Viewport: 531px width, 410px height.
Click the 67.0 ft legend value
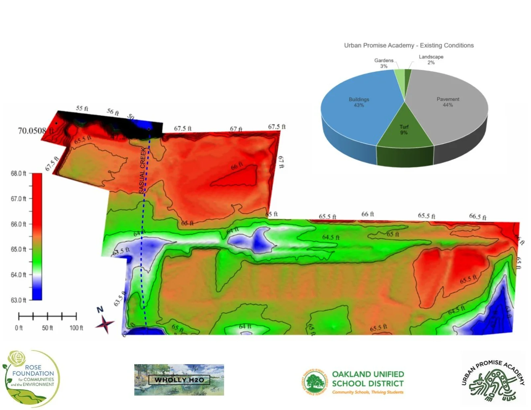[19, 199]
